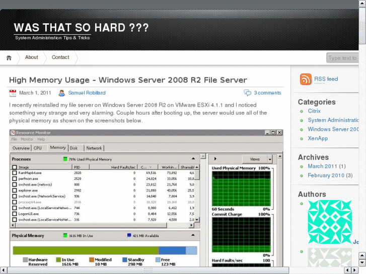Screen dimensions: 366x274
Task: Collapse the Physical Memory section arrow
Action: [x=193, y=235]
